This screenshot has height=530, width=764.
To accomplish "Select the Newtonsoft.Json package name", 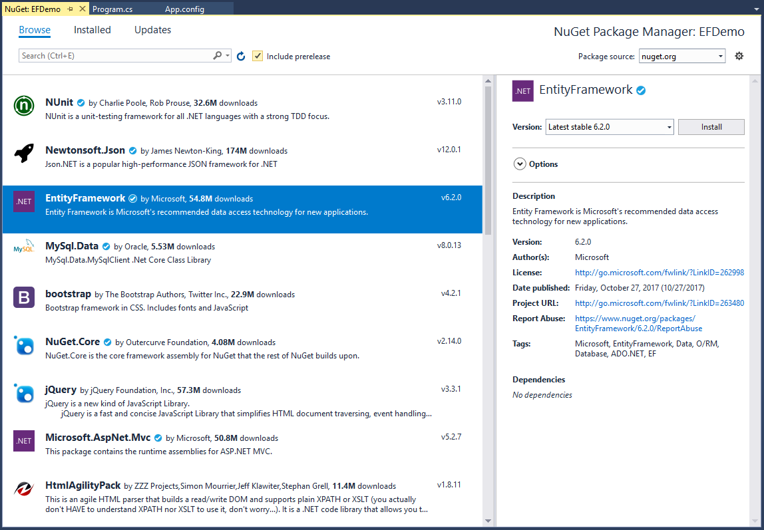I will [x=85, y=150].
